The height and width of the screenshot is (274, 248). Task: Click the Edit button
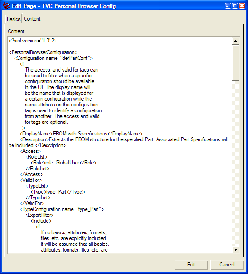tap(191, 265)
